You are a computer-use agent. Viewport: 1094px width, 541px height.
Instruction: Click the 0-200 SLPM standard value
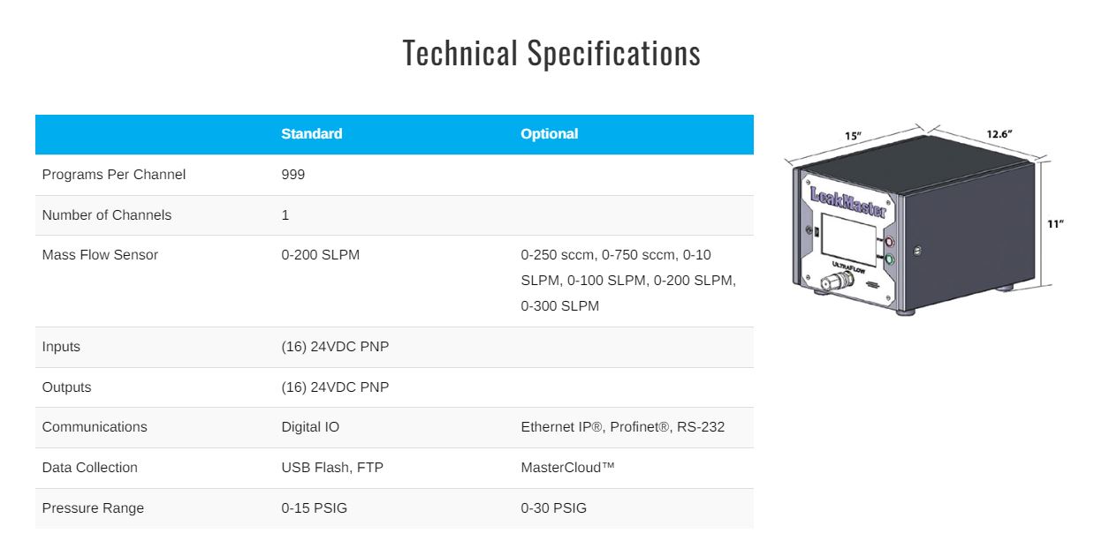(321, 255)
